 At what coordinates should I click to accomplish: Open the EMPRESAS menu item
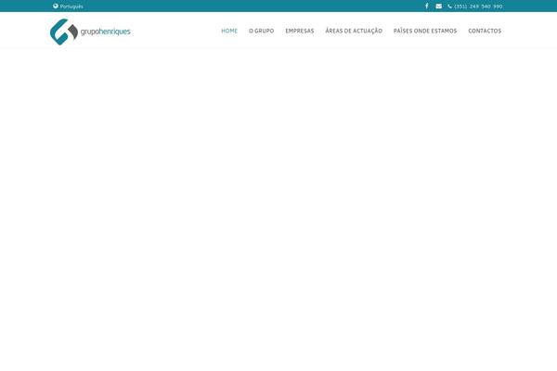300,31
